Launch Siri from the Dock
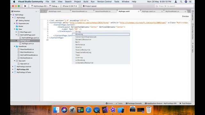 click(64, 110)
